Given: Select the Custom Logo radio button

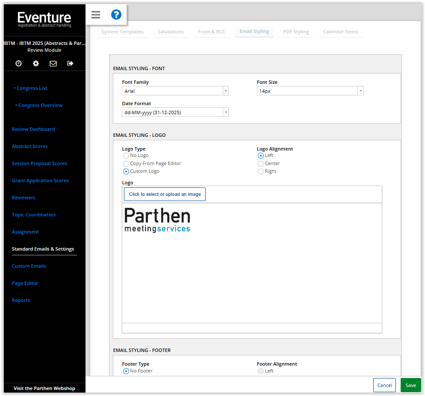Looking at the screenshot, I should [126, 171].
